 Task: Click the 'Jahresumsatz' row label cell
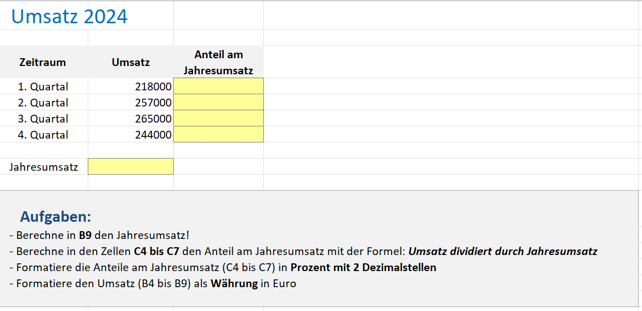click(43, 166)
